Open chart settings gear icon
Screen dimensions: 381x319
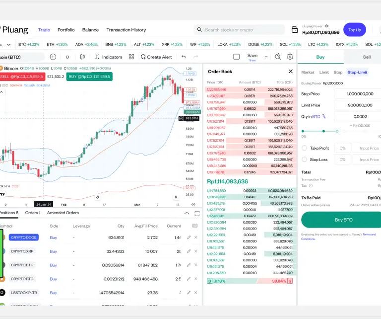click(290, 57)
